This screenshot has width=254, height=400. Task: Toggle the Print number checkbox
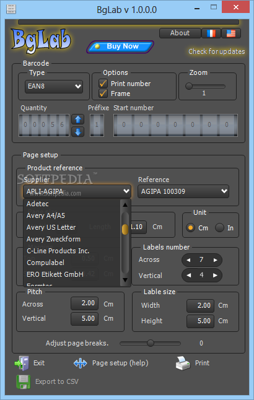pos(103,83)
